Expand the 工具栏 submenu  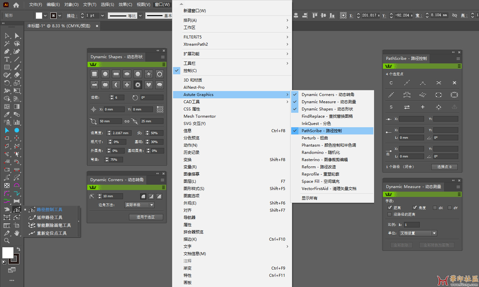[232, 63]
